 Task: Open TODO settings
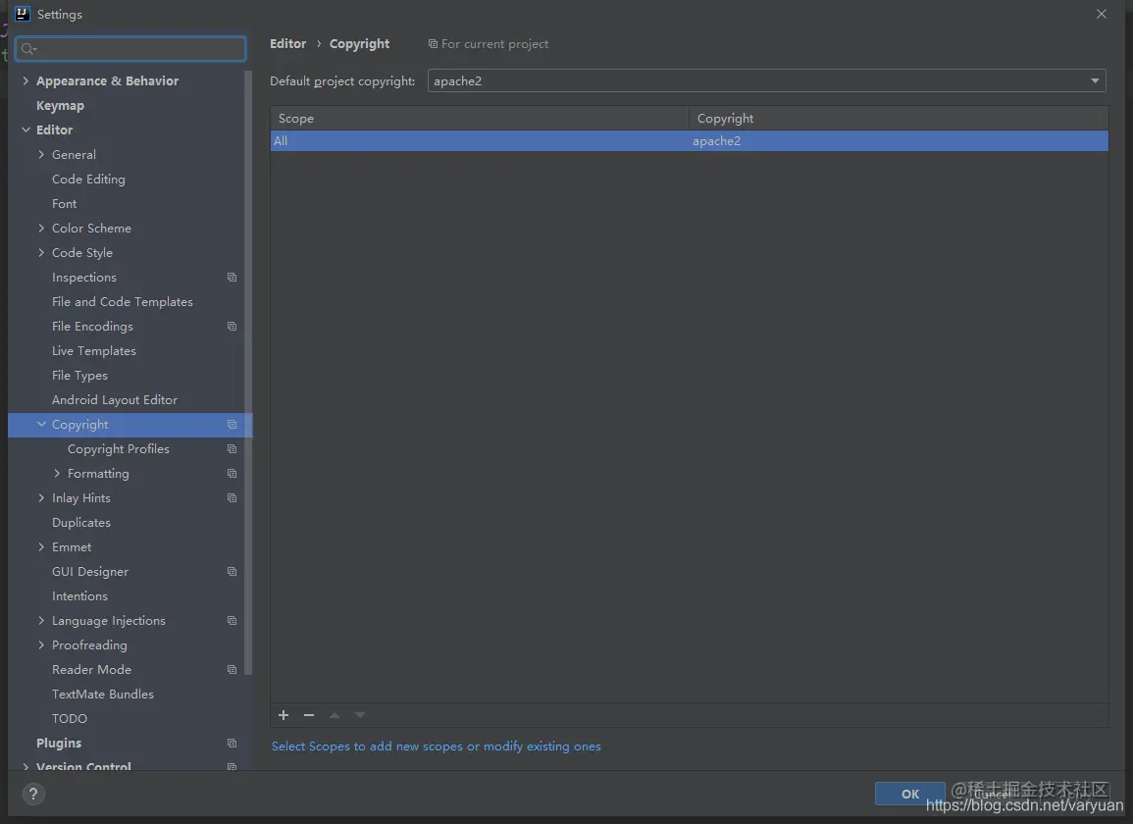point(70,719)
